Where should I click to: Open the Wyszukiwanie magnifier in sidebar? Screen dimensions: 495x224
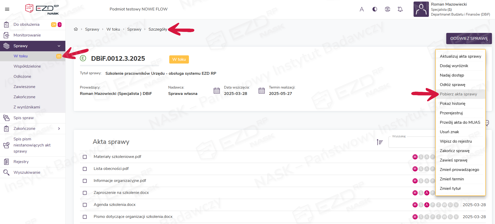click(x=6, y=172)
